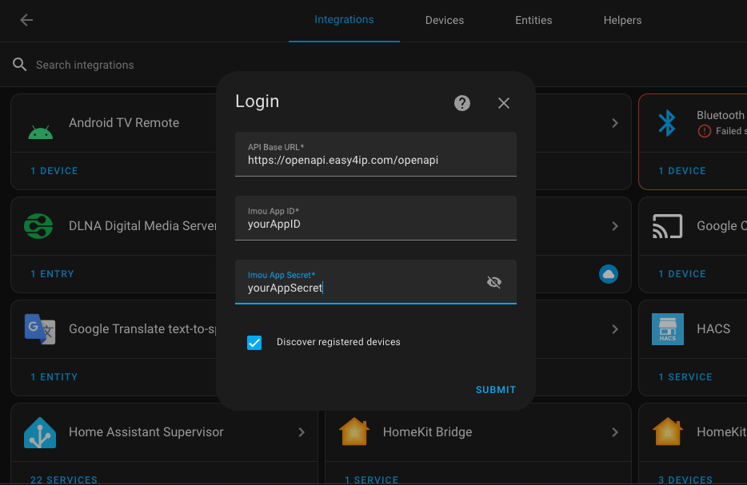Toggle Imou App Secret visibility
Image resolution: width=747 pixels, height=485 pixels.
pos(494,282)
